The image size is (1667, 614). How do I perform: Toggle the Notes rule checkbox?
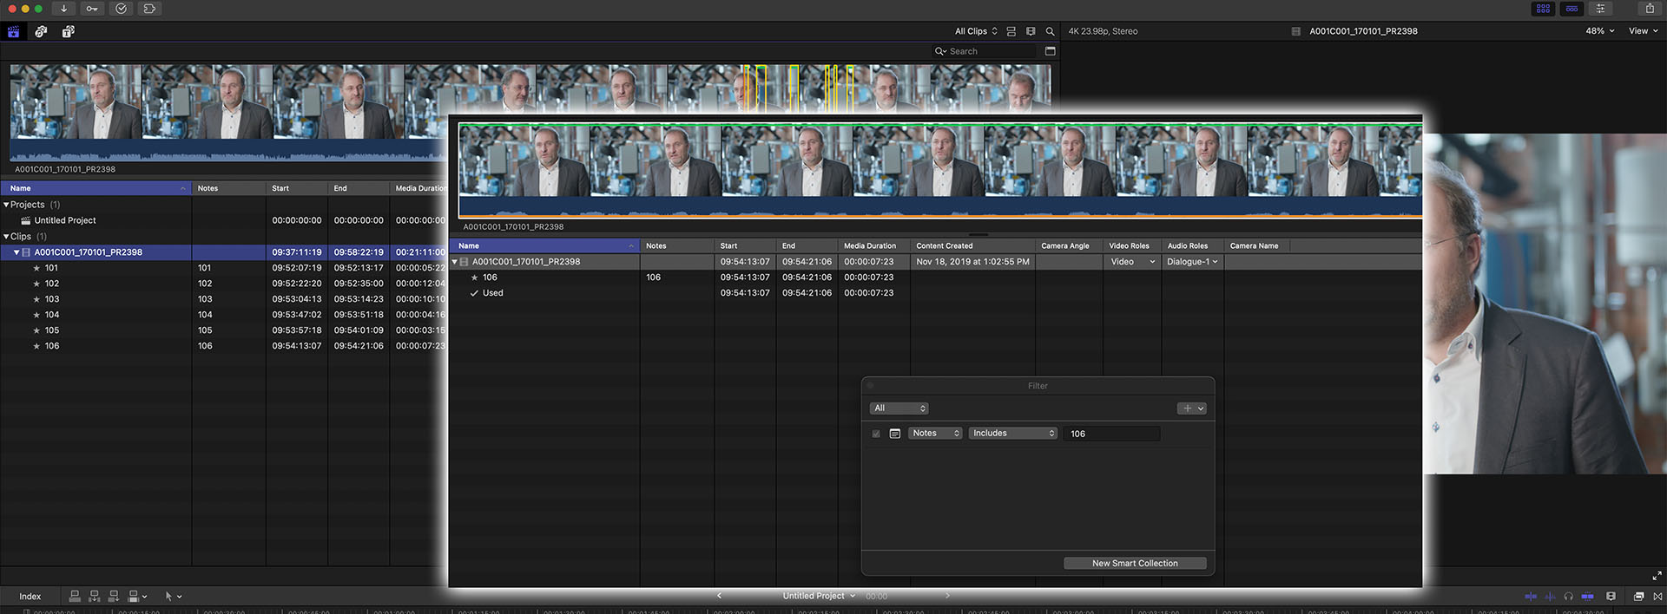pyautogui.click(x=876, y=434)
